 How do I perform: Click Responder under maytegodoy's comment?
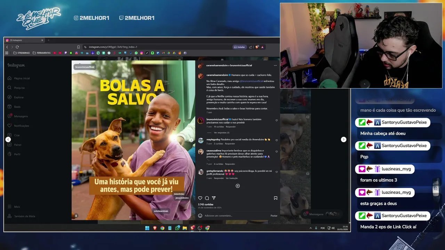click(230, 143)
